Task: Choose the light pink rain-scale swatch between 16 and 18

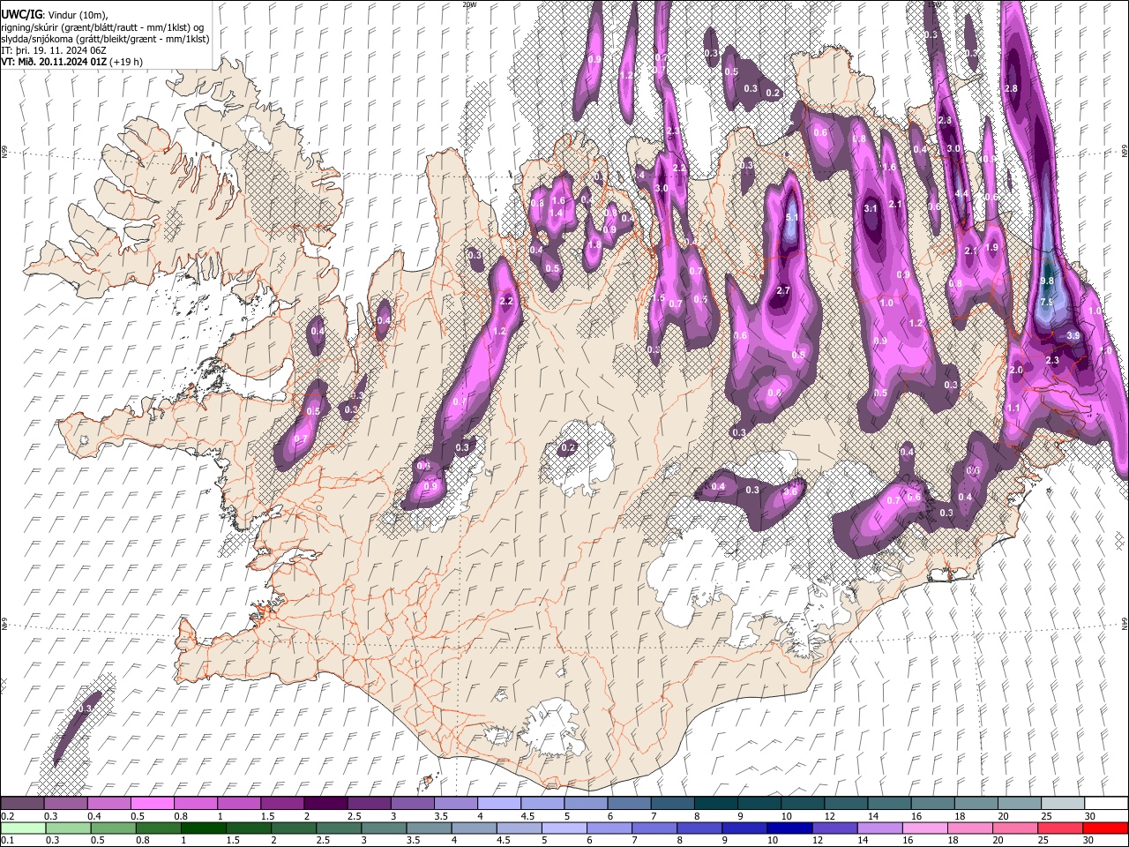Action: (x=925, y=828)
